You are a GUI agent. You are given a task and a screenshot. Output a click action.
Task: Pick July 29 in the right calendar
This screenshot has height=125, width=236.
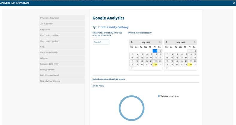tap(190, 65)
